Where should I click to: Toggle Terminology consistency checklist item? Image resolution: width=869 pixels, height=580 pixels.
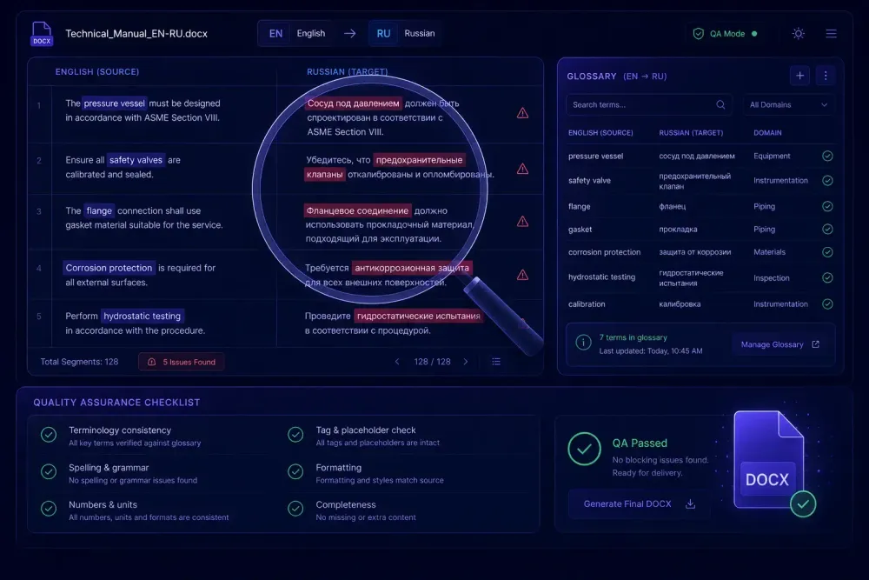pyautogui.click(x=49, y=435)
